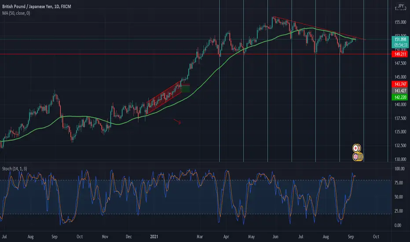
Task: Click the Jun label on time axis
Action: pos(275,237)
